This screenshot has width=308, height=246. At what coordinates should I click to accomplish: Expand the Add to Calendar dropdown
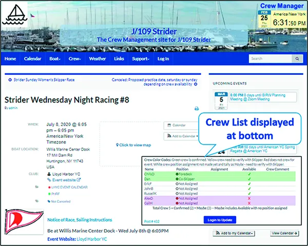click(182, 136)
